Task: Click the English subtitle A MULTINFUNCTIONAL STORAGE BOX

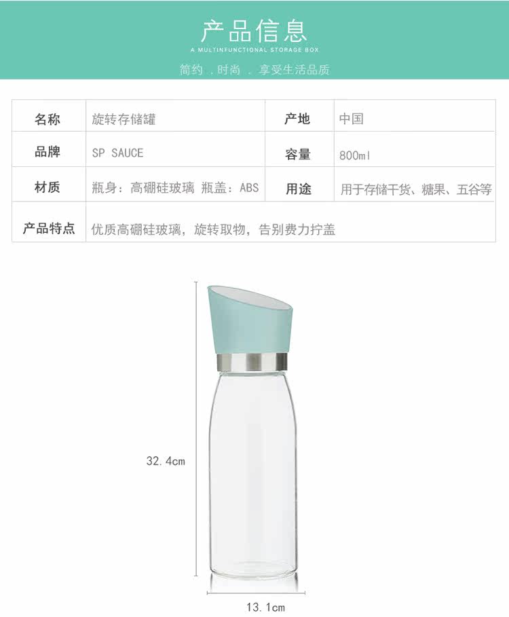Action: tap(254, 50)
